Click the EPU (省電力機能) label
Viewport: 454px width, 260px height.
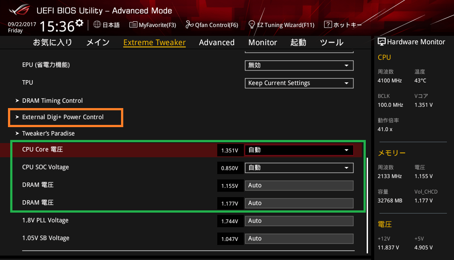coord(46,65)
